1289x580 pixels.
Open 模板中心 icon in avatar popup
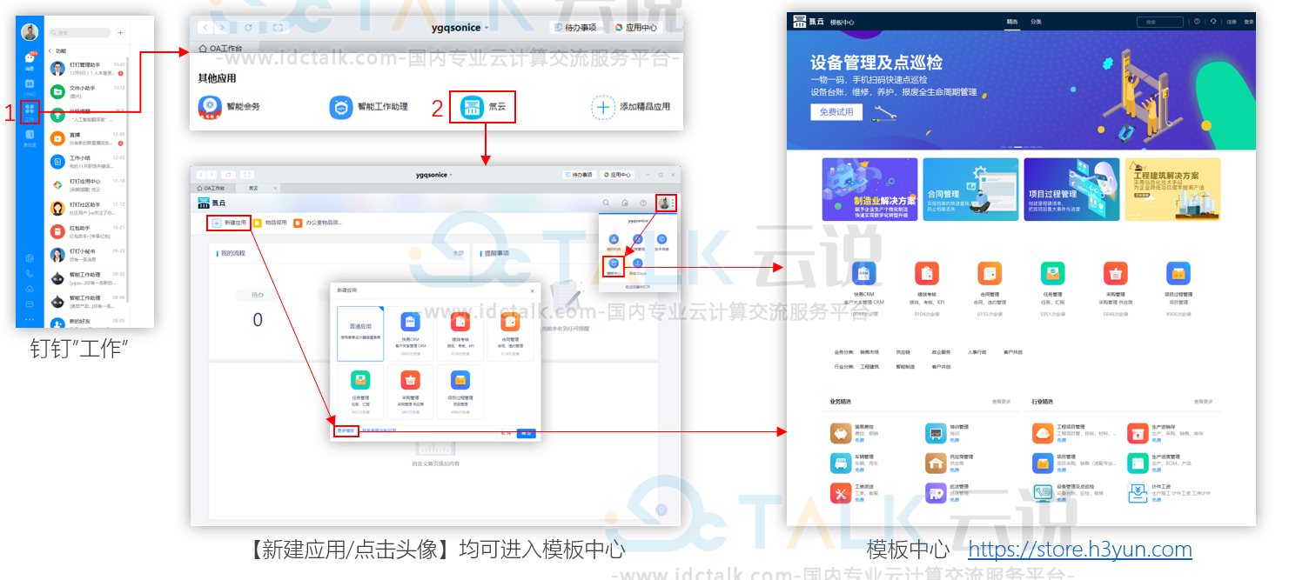614,264
